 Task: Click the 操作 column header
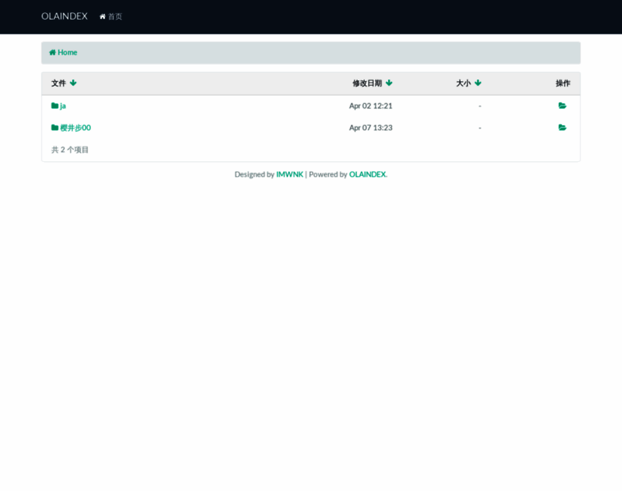pos(562,83)
